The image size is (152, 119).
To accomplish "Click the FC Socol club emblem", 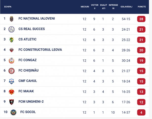I will click(13, 112).
